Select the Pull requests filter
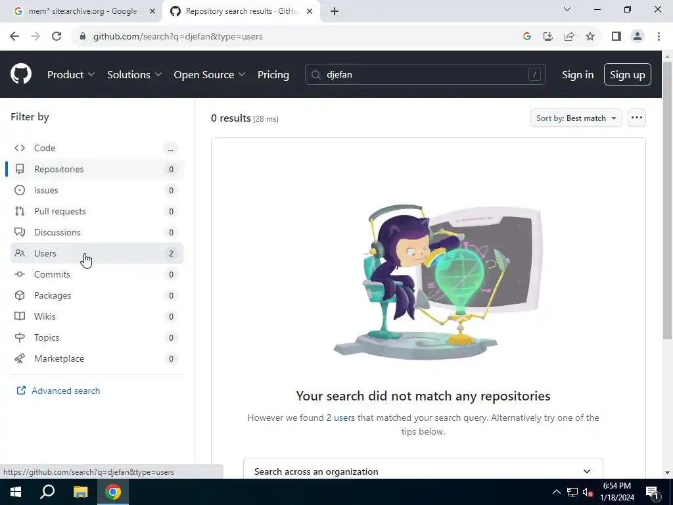Image resolution: width=673 pixels, height=505 pixels. coord(97,211)
